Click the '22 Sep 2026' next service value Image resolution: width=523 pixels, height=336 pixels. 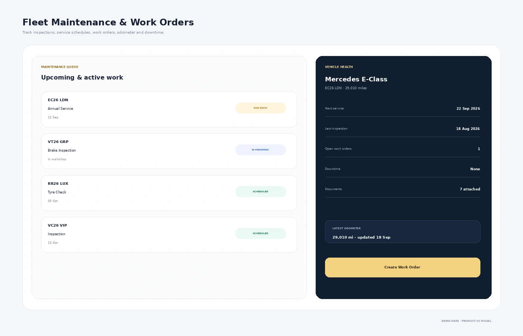(468, 109)
